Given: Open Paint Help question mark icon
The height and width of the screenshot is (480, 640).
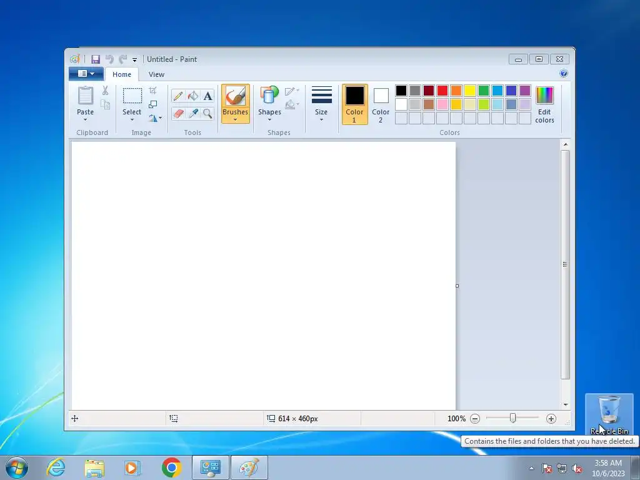Looking at the screenshot, I should coord(564,74).
